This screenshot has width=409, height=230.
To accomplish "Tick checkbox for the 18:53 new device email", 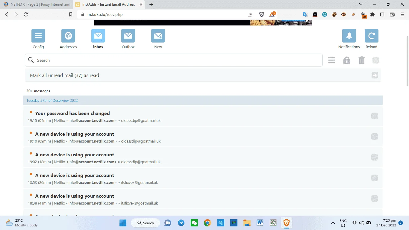I will 375,178.
